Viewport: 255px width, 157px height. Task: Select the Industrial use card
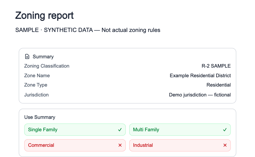[x=180, y=145]
